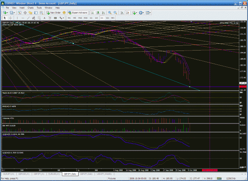This screenshot has height=181, width=248.
Task: Switch timeframe to MN
Action: click(x=113, y=18)
